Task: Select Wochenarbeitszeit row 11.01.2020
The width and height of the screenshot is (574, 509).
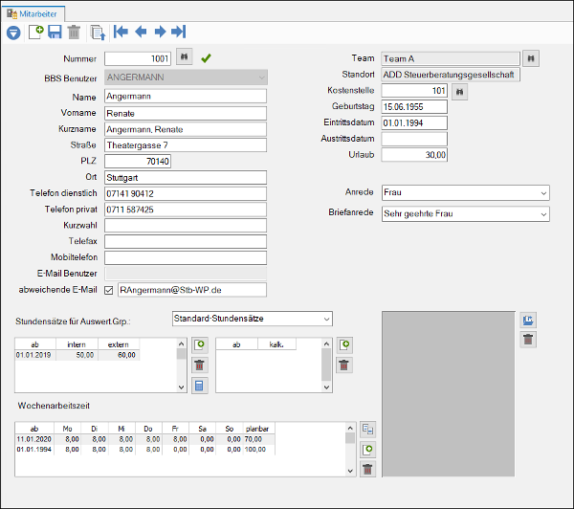Action: click(x=145, y=439)
